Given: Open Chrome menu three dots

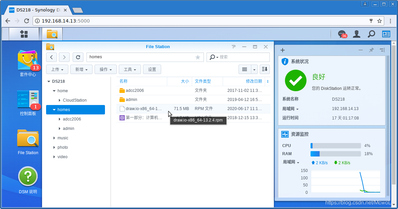Looking at the screenshot, I should click(390, 21).
